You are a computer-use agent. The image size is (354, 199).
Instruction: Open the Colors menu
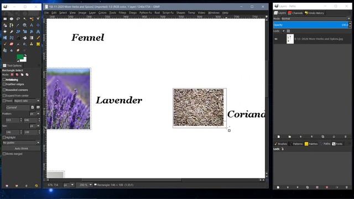coord(102,13)
